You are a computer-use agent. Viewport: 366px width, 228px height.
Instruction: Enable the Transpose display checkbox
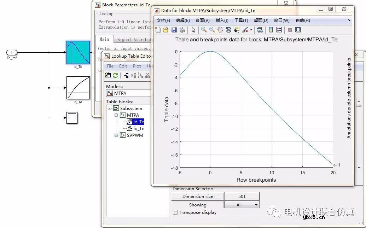coord(175,212)
